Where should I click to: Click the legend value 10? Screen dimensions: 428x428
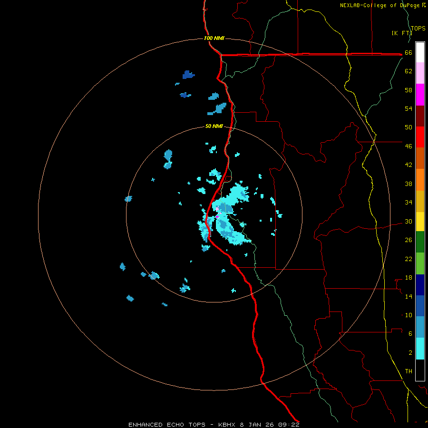[409, 315]
